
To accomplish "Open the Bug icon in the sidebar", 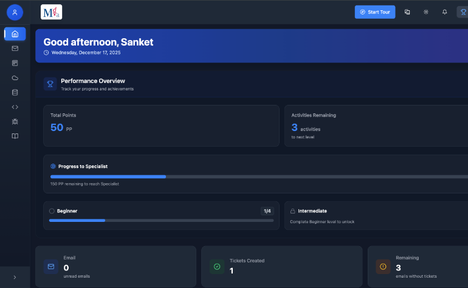I will 15,121.
